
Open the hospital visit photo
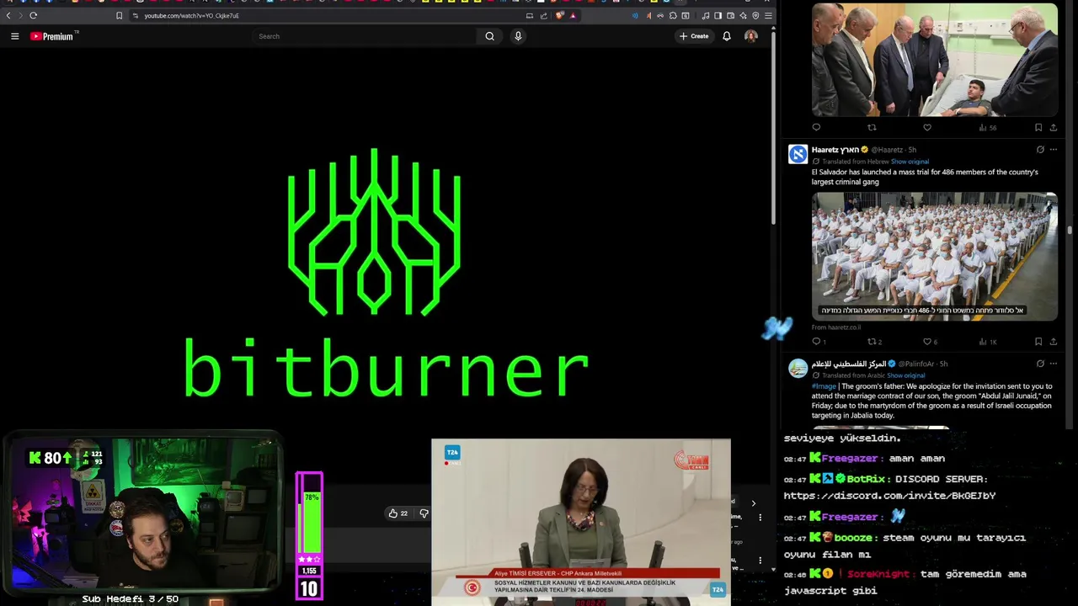[x=935, y=59]
